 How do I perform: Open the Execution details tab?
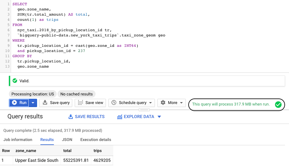pyautogui.click(x=96, y=140)
